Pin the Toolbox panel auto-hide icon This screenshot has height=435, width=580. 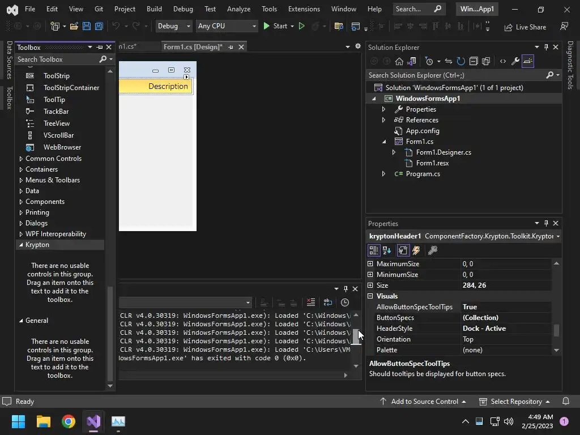(100, 48)
